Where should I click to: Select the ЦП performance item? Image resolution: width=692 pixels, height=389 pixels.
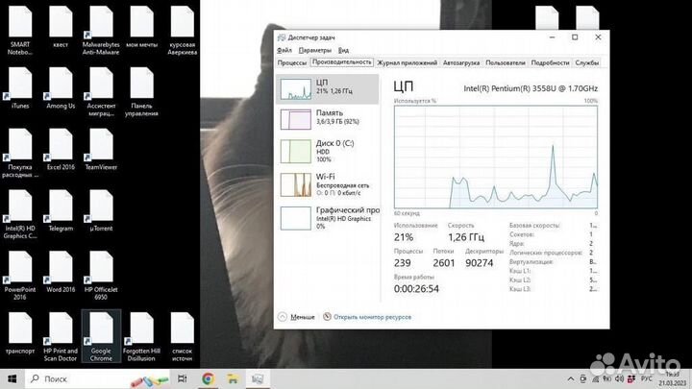[328, 88]
